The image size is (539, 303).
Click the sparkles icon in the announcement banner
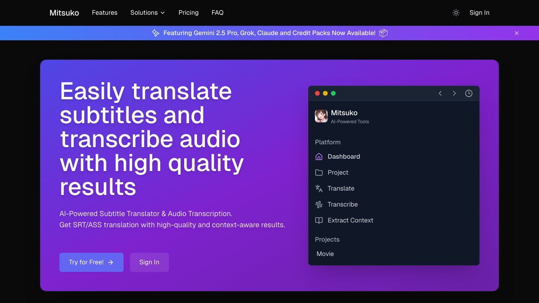click(x=155, y=33)
